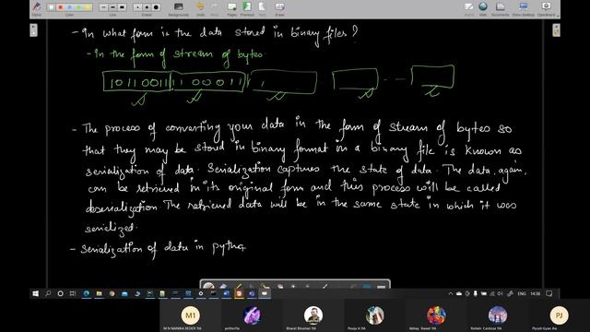
Task: Erase the whole page with Erase button
Action: (279, 8)
